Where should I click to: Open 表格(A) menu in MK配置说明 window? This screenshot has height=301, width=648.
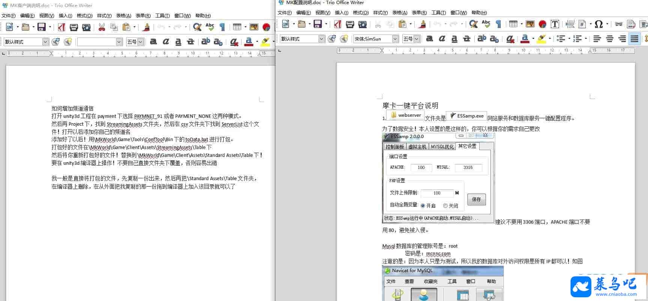[x=400, y=12]
